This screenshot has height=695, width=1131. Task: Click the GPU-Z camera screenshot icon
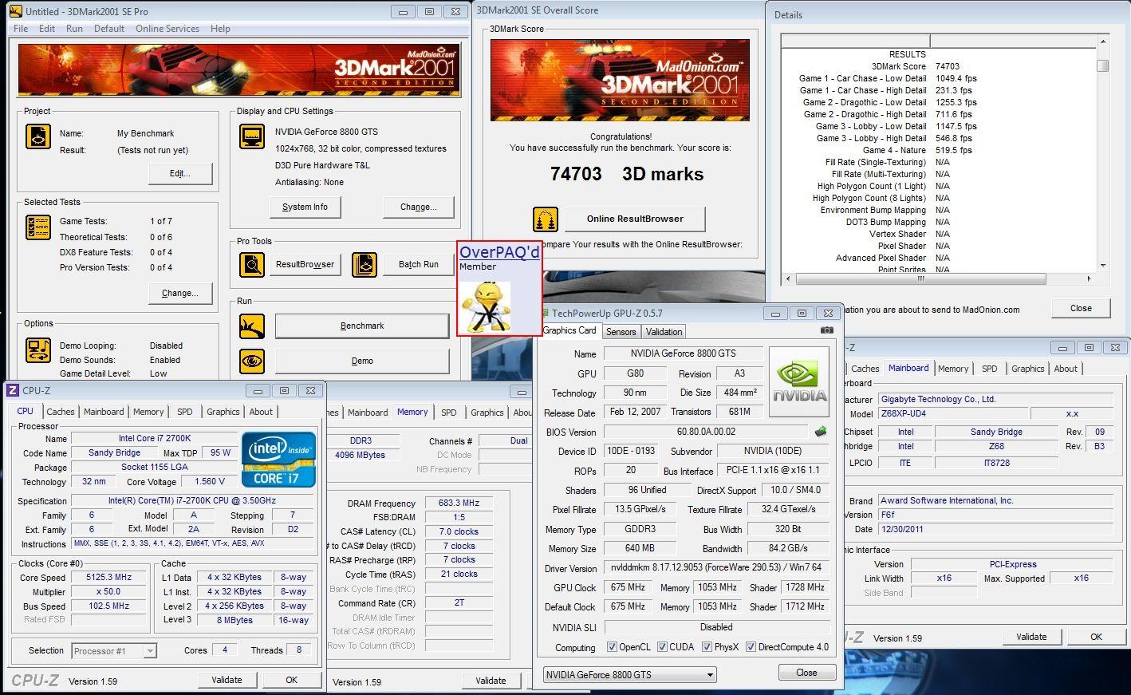pos(827,330)
